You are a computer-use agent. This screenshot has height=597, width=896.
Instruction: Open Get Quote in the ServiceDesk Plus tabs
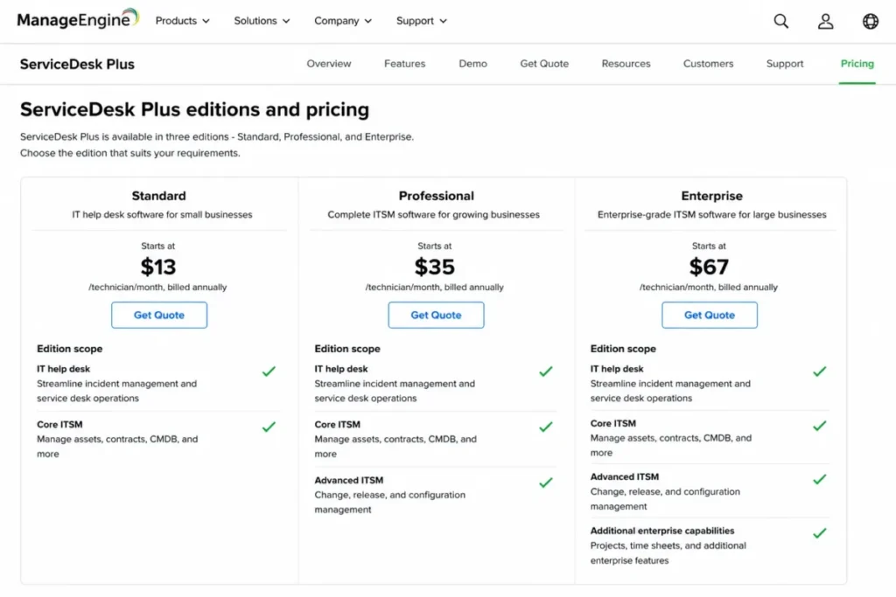pyautogui.click(x=544, y=63)
